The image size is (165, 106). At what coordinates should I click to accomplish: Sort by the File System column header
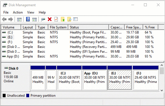pos(58,27)
